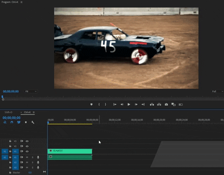
Task: Toggle A1 source patching button
Action: click(5, 157)
